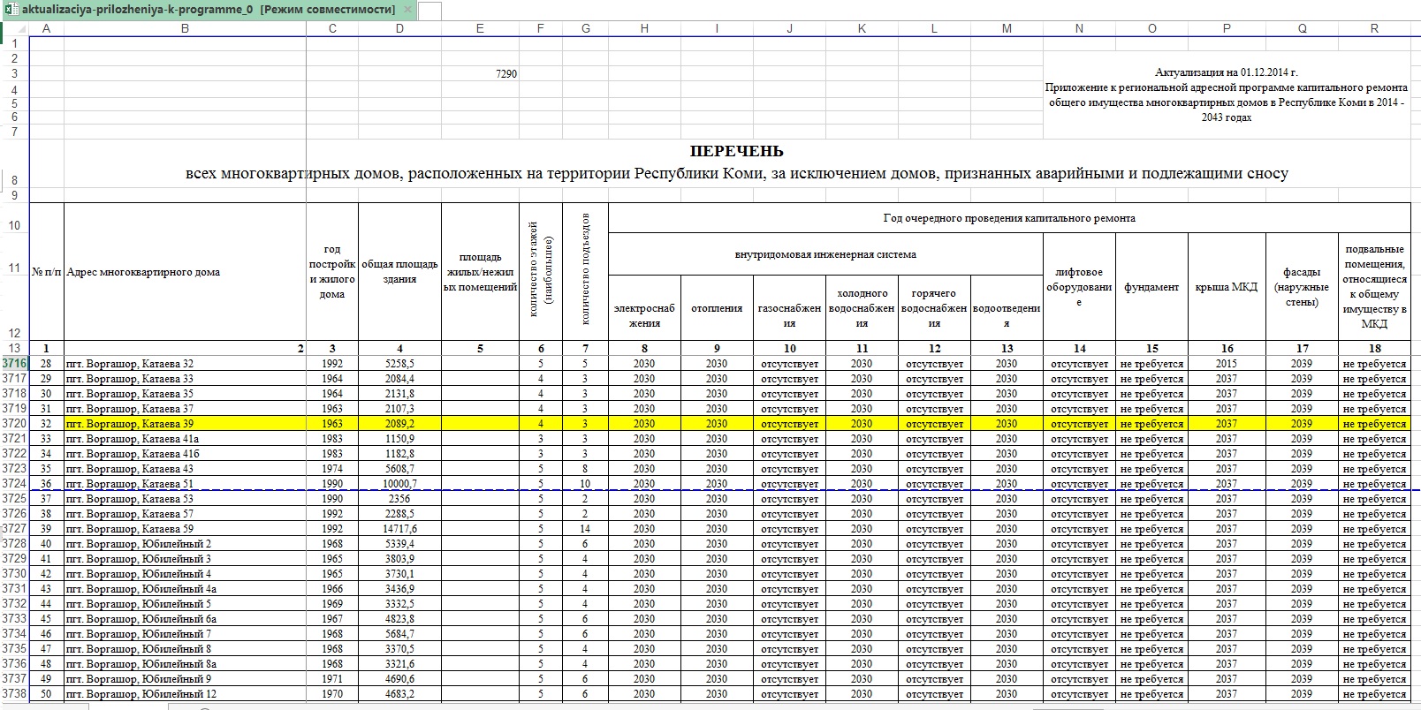Switch to the aktualizaciya-prilozheniya-k-programme_0 document tab

tap(209, 10)
